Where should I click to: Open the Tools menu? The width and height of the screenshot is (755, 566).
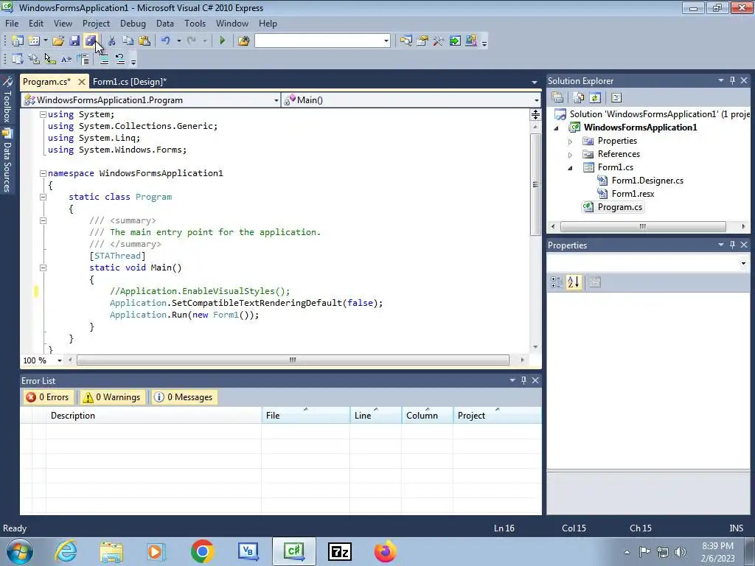[195, 23]
